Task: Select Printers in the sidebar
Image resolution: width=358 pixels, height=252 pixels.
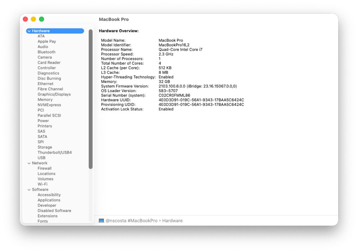Action: coord(45,126)
